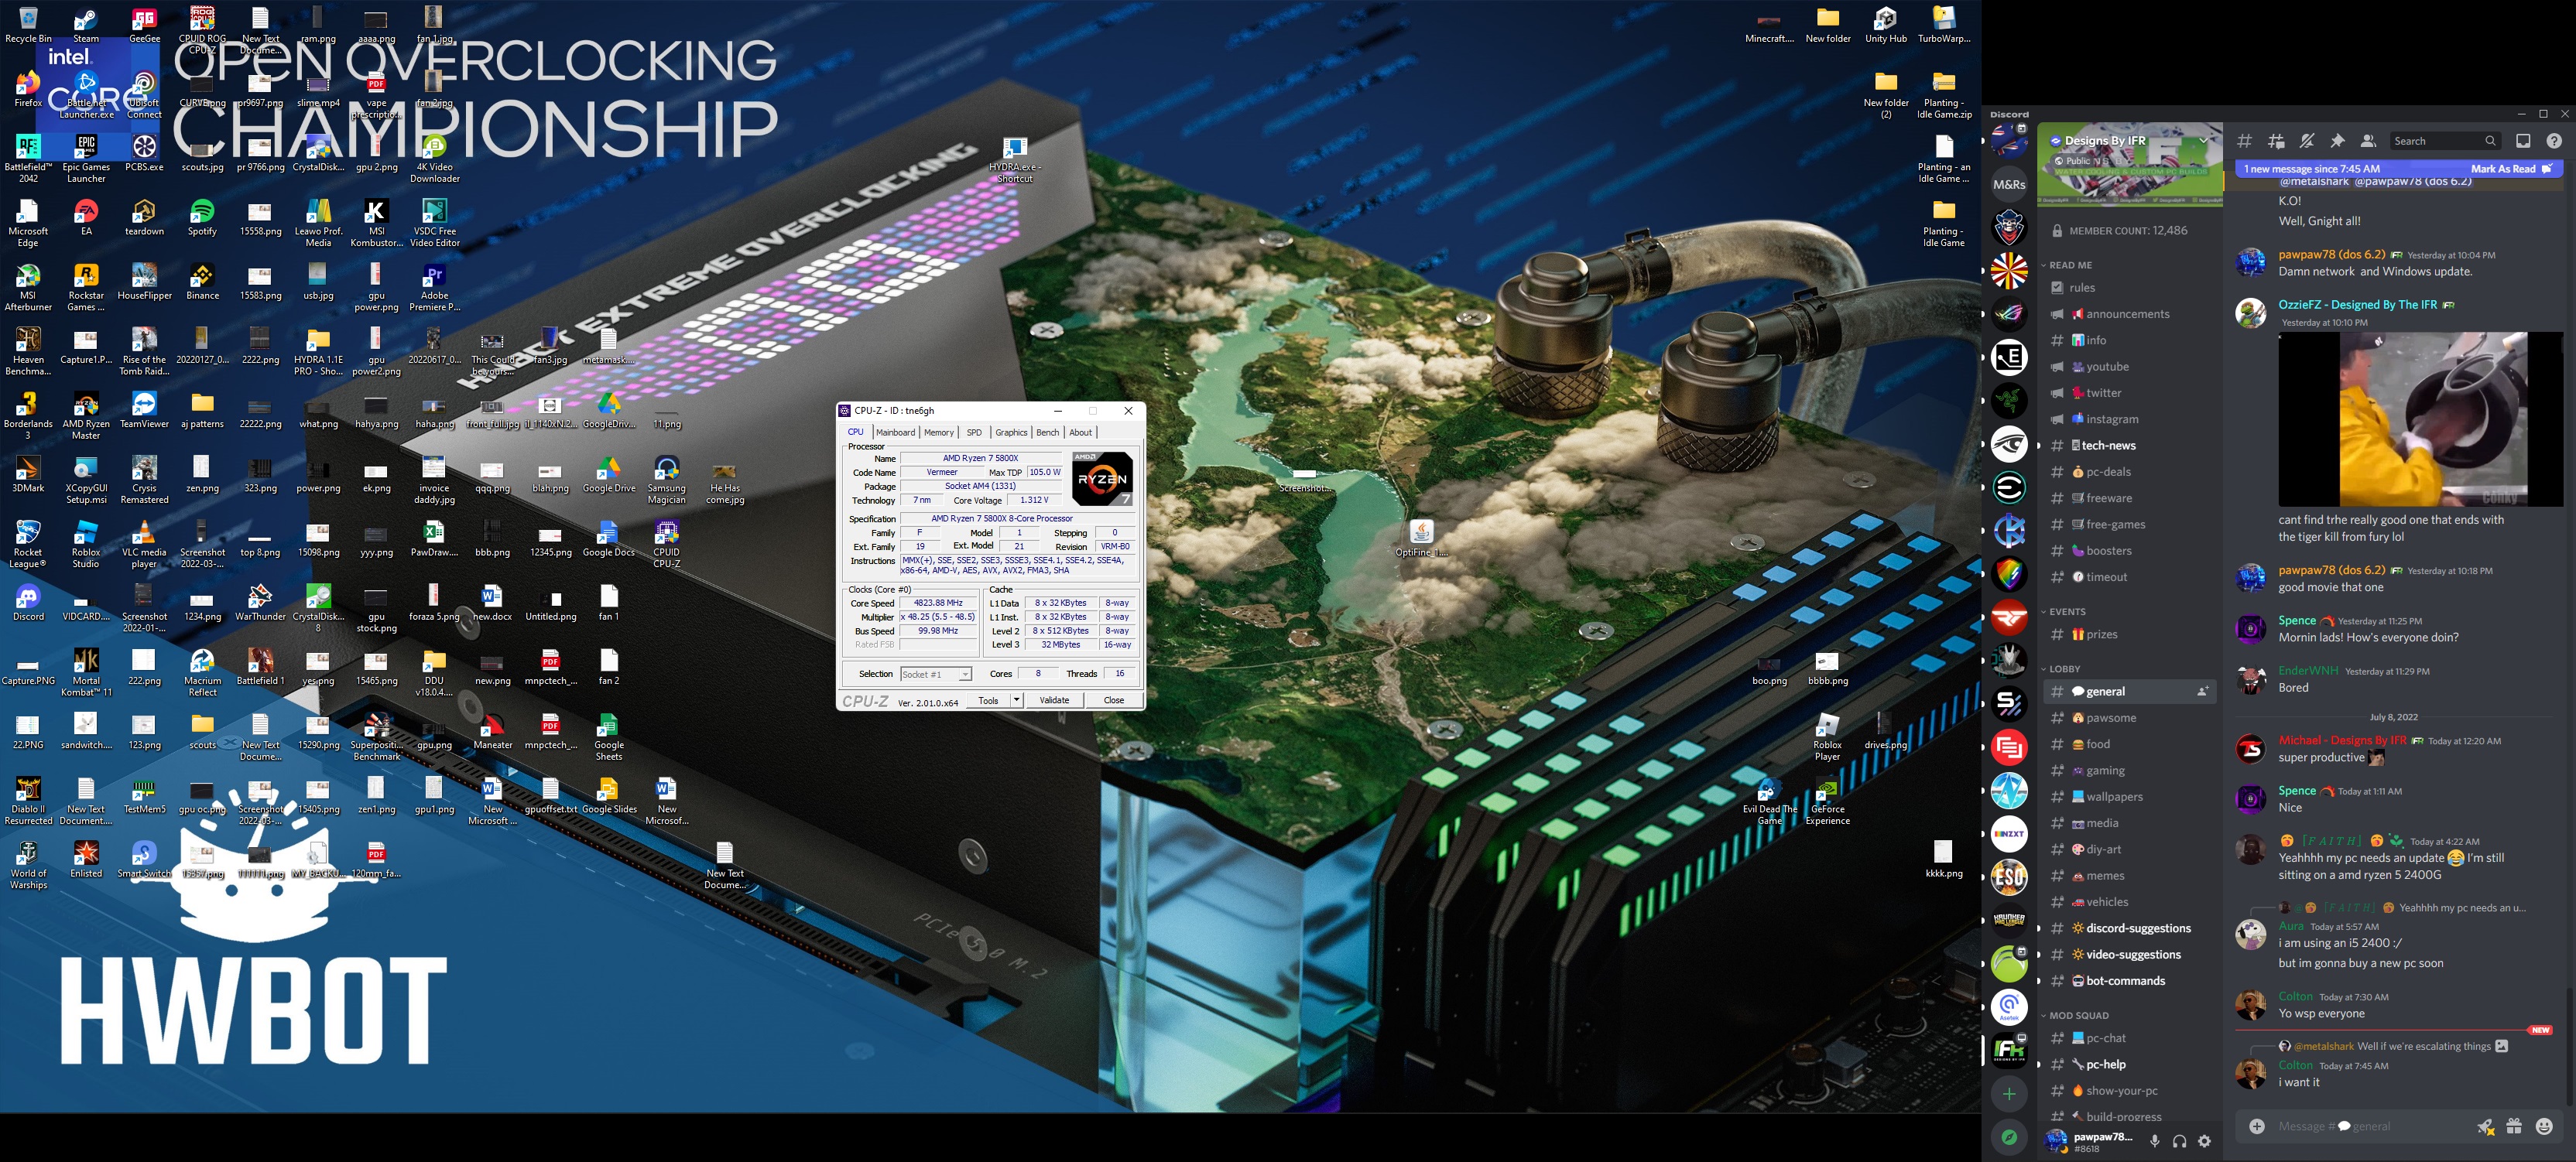
Task: Switch to CPU-Z Memory tab
Action: coord(938,432)
